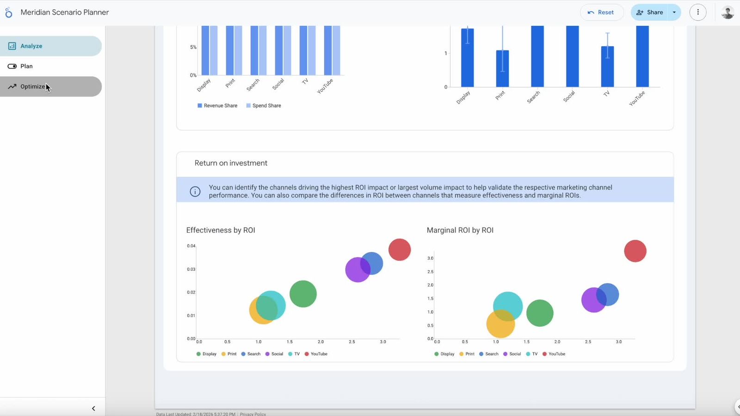Viewport: 740px width, 416px height.
Task: Click the info icon in the ROI banner
Action: click(x=195, y=191)
